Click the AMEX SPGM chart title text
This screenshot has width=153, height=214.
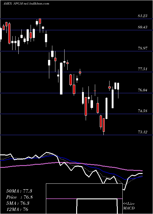[26, 4]
